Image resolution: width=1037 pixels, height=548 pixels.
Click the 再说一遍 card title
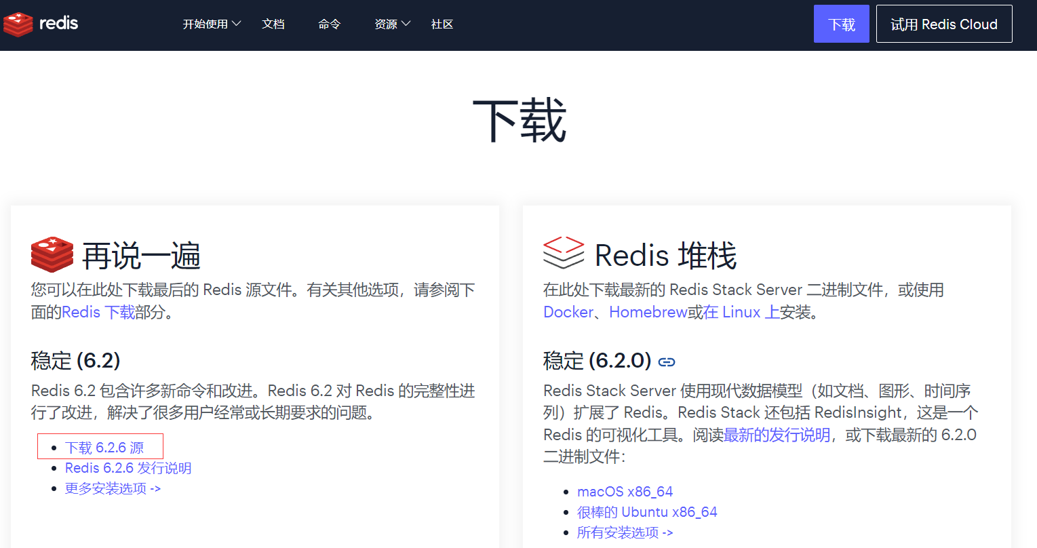coord(141,256)
